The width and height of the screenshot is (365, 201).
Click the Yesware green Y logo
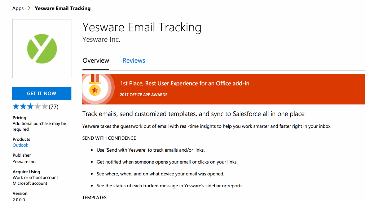click(x=42, y=49)
